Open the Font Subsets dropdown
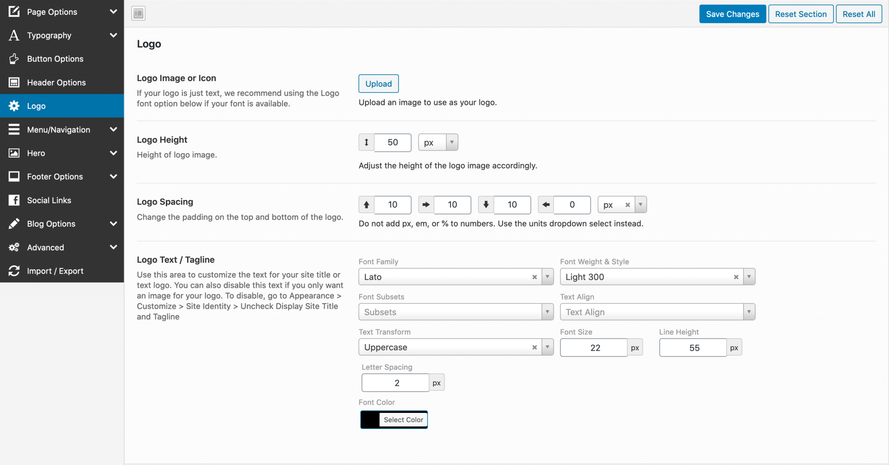 [456, 312]
